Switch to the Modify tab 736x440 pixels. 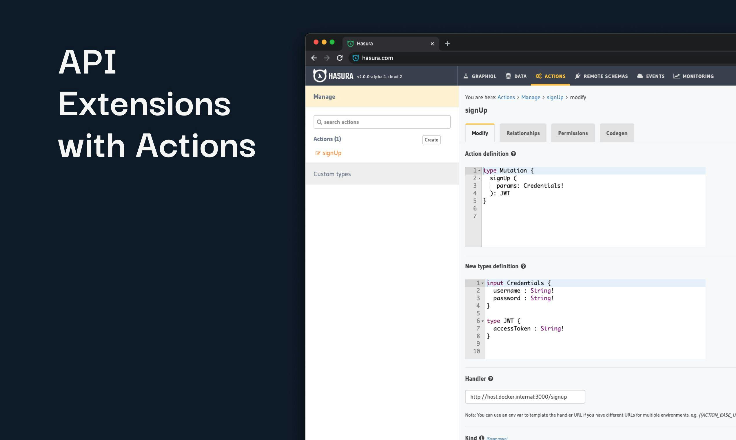(480, 133)
